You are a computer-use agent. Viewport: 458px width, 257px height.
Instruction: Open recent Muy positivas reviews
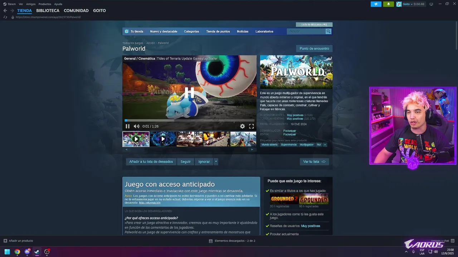tap(295, 115)
